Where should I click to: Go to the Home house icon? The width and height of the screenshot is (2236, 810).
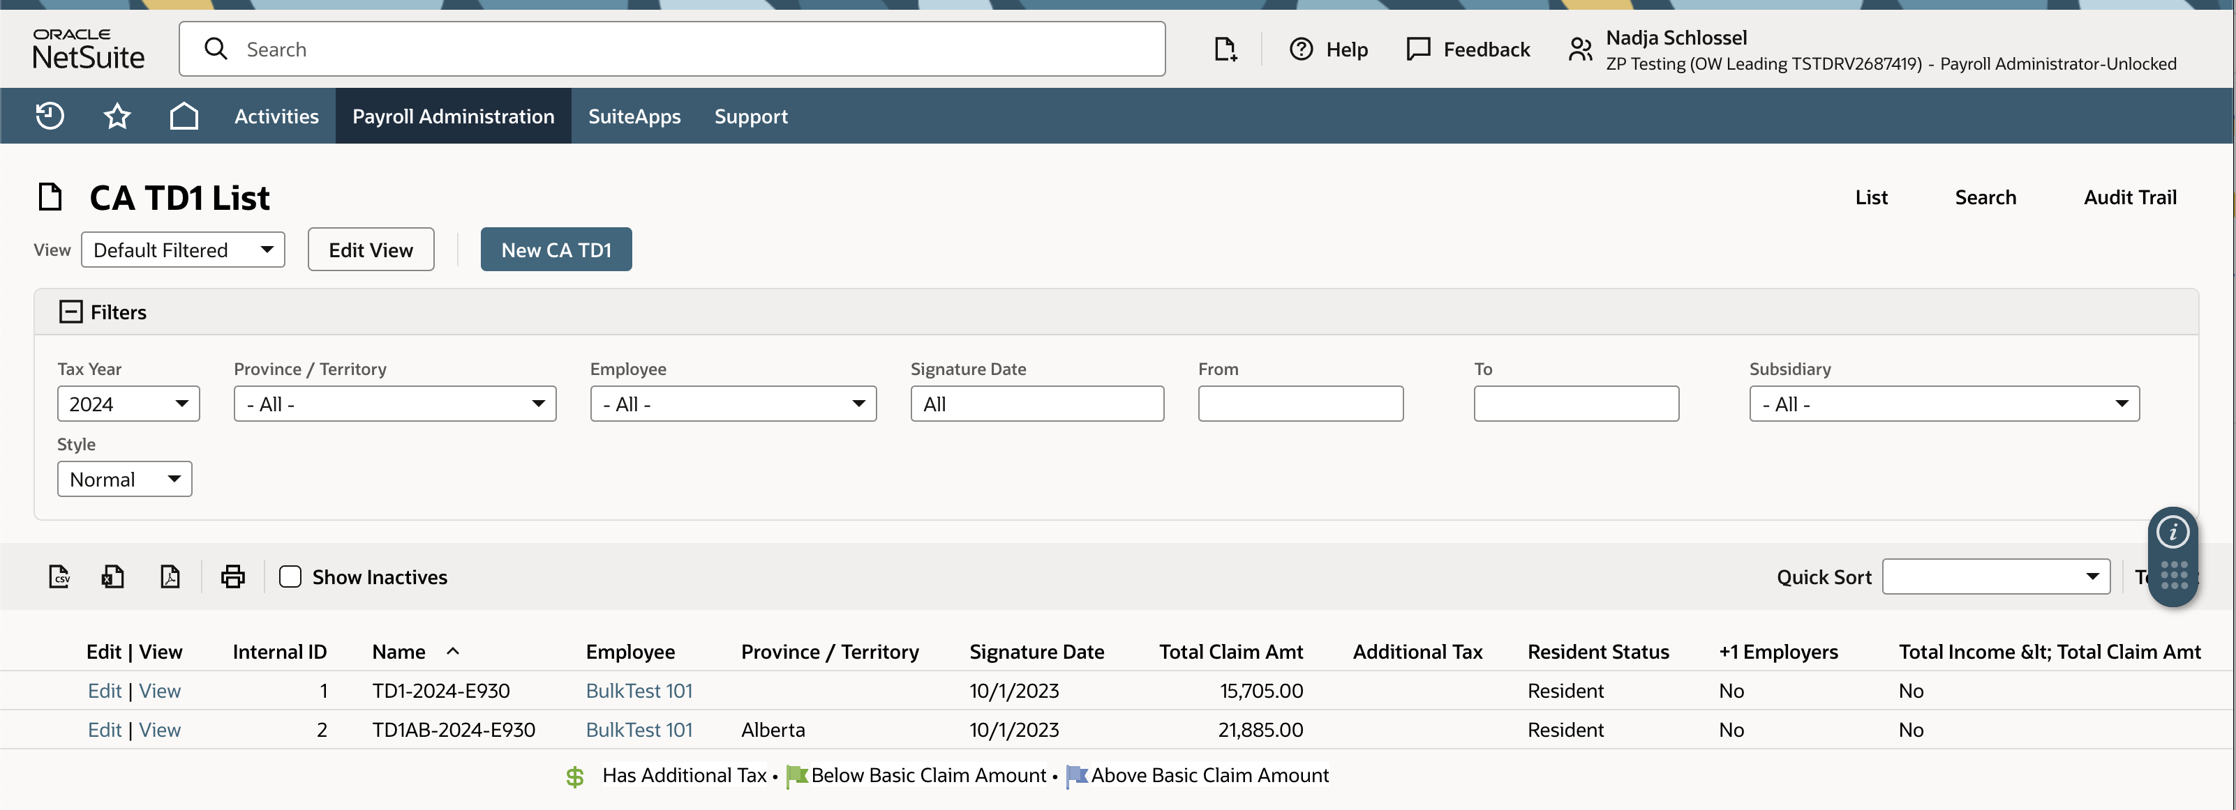tap(184, 115)
